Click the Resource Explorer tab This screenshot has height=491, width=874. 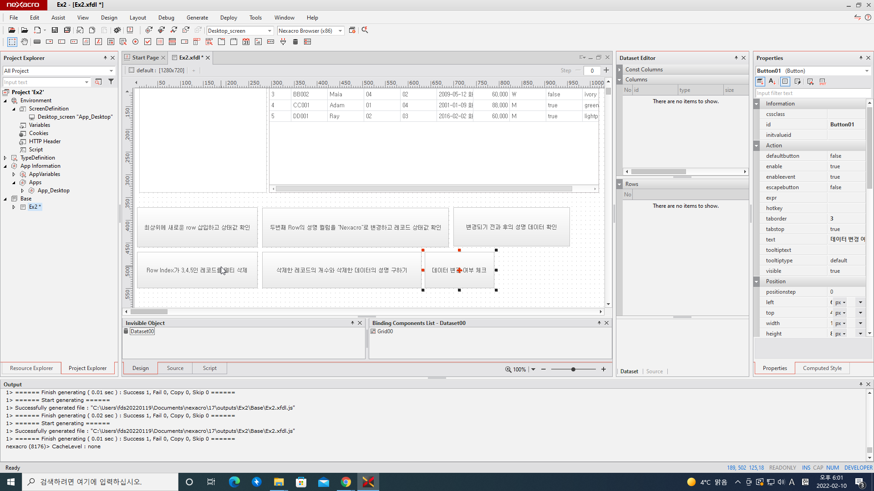coord(31,368)
